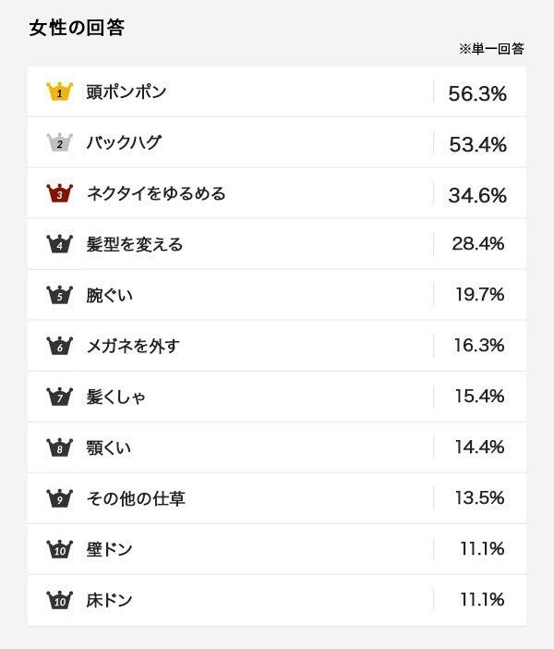The height and width of the screenshot is (649, 554).
Task: Click the 53.4% percentage value
Action: (477, 144)
